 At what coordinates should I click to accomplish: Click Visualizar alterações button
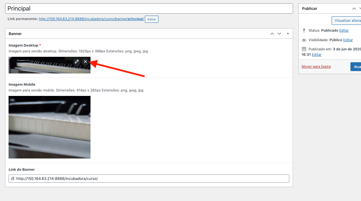(347, 20)
